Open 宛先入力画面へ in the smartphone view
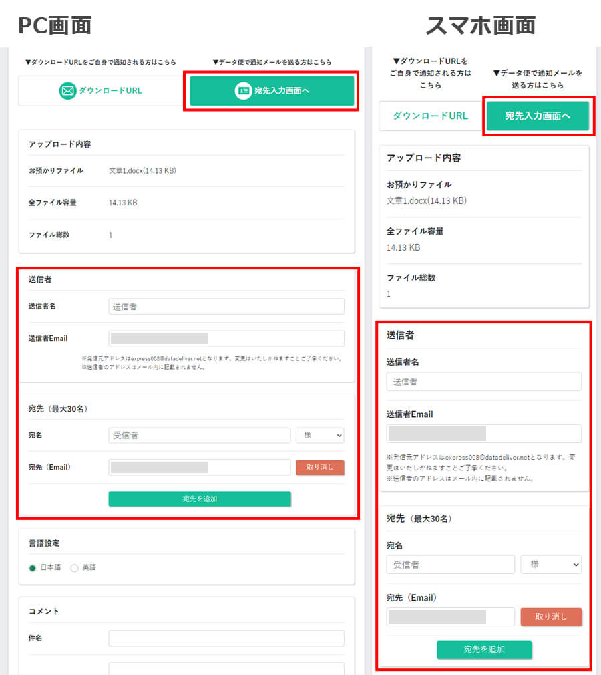 [x=538, y=116]
